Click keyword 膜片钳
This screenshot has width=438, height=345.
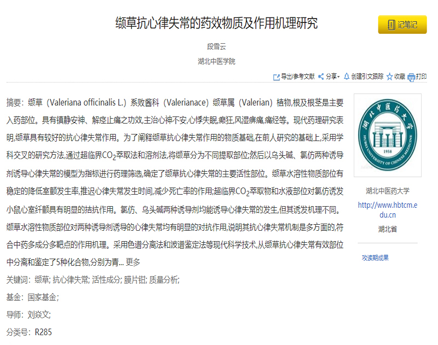click(136, 280)
